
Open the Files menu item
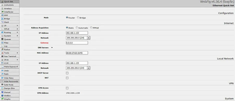click(x=10, y=43)
